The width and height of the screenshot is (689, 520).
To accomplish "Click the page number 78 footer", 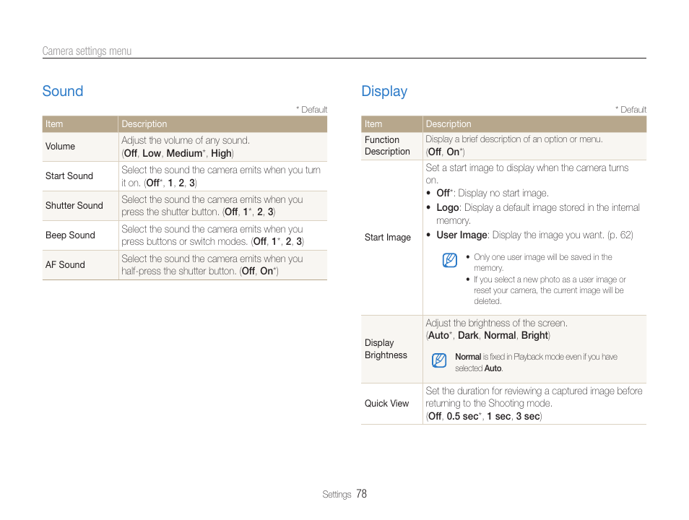I will point(362,494).
